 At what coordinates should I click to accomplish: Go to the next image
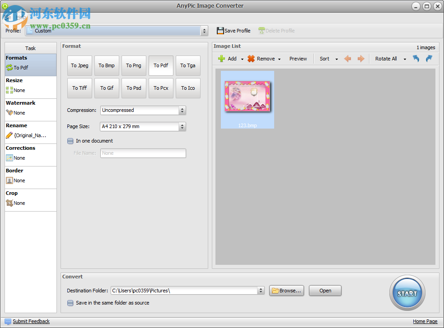click(x=360, y=59)
